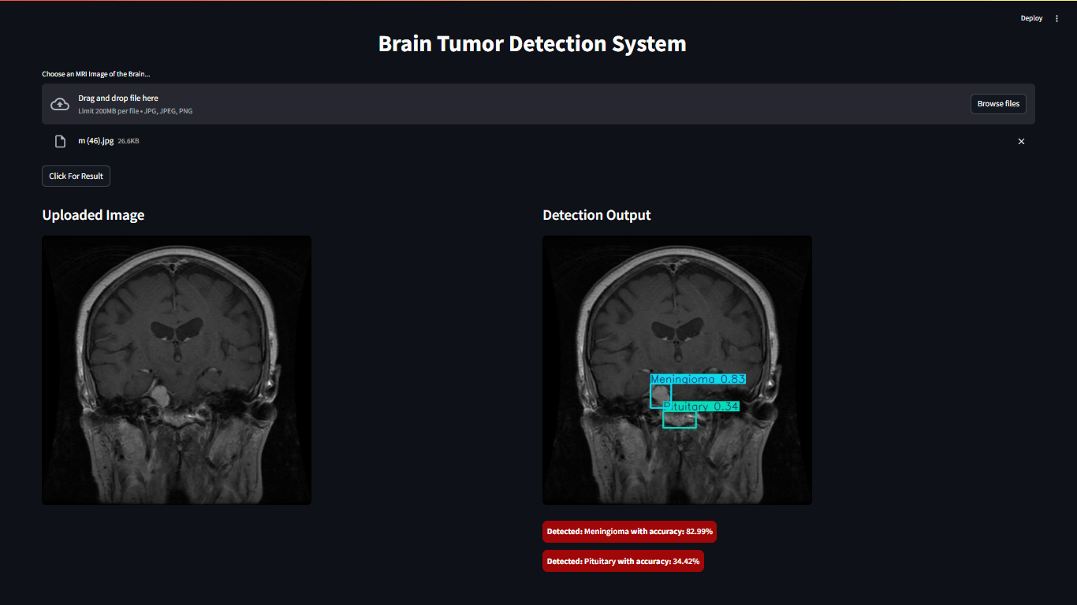Click the Pituitary accuracy 34.42% result badge

click(623, 562)
